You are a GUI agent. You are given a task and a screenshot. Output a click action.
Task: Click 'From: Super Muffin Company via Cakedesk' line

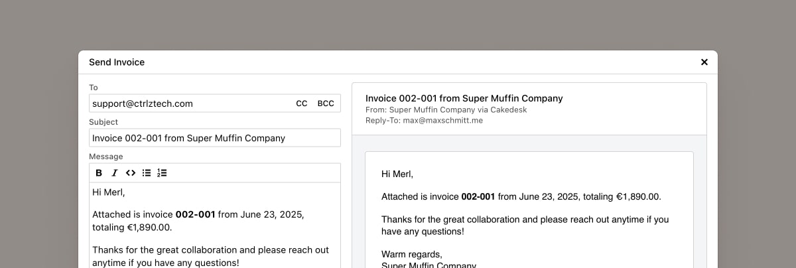coord(446,109)
